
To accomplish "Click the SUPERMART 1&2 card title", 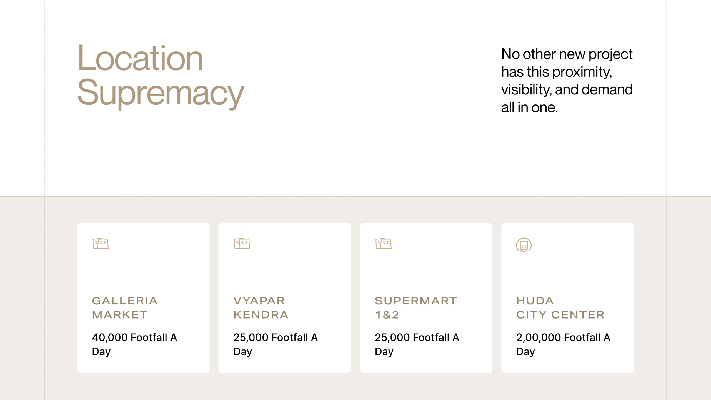I will pyautogui.click(x=415, y=308).
